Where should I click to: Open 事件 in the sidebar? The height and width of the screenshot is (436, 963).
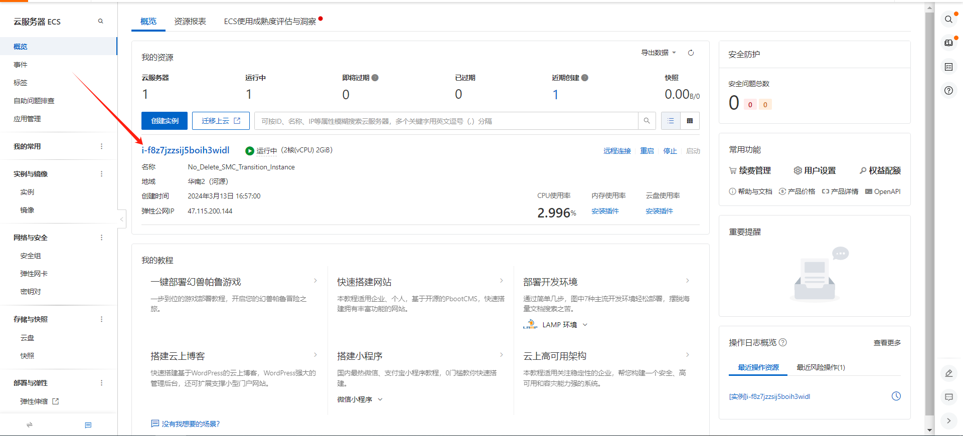click(x=21, y=65)
